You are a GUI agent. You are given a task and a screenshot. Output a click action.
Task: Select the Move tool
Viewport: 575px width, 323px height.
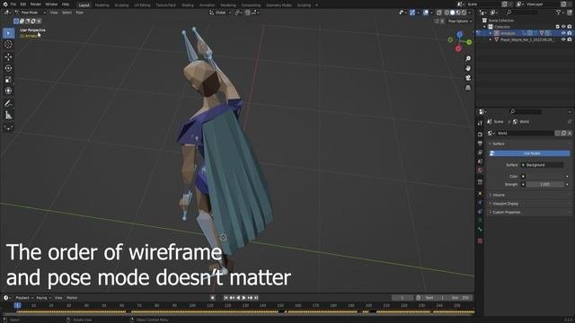pos(8,57)
